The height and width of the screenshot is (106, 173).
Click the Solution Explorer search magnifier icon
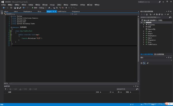[170, 17]
